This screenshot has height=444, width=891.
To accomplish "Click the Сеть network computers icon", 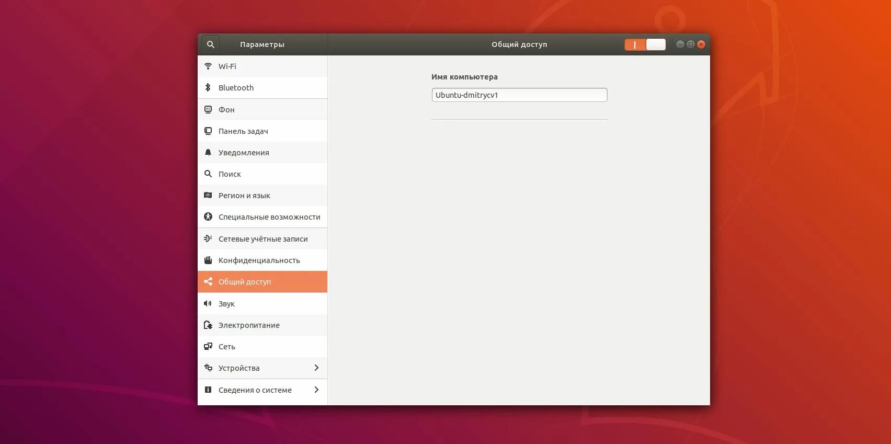I will pyautogui.click(x=208, y=346).
